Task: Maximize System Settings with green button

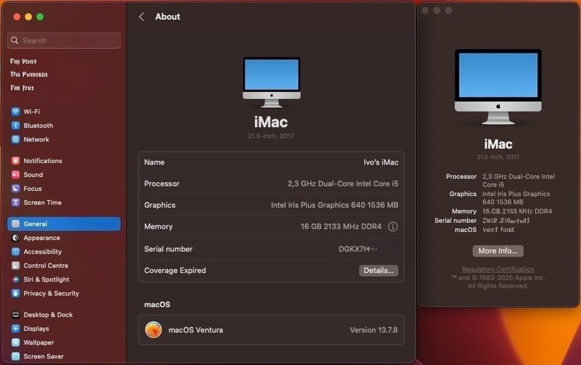Action: [40, 17]
